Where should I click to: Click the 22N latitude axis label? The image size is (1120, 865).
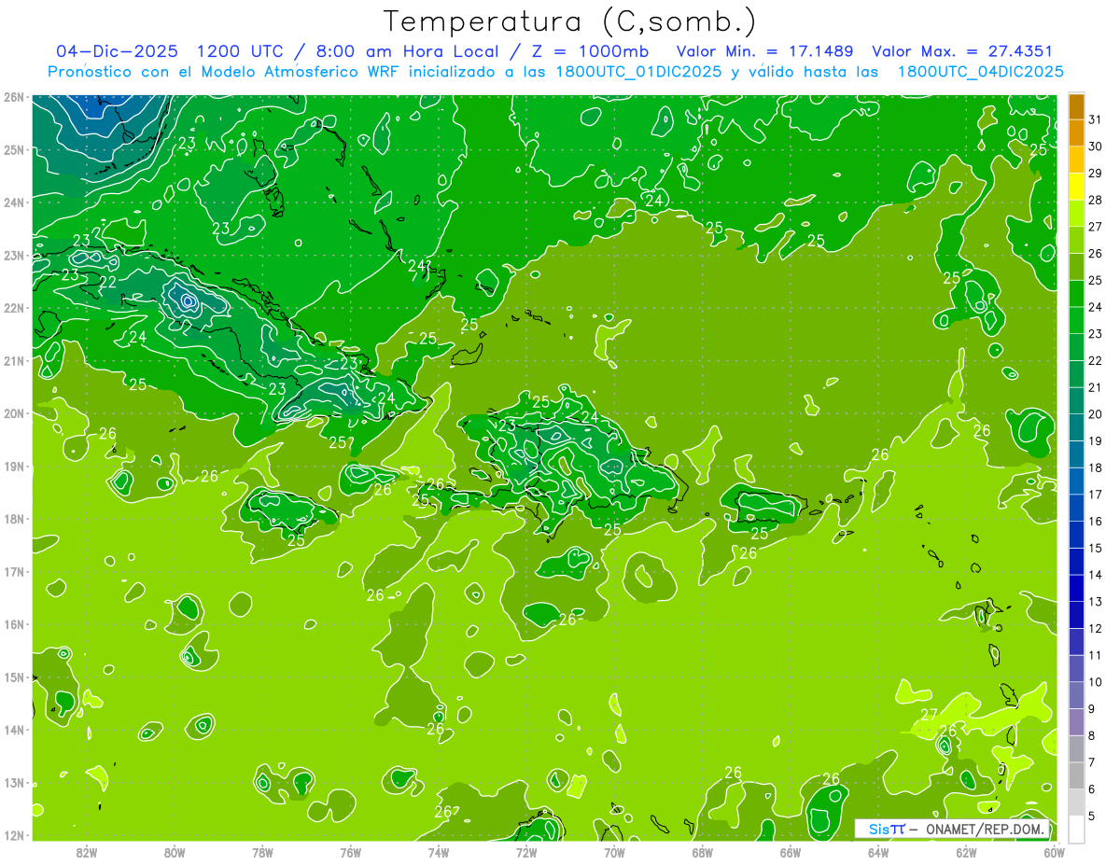14,308
